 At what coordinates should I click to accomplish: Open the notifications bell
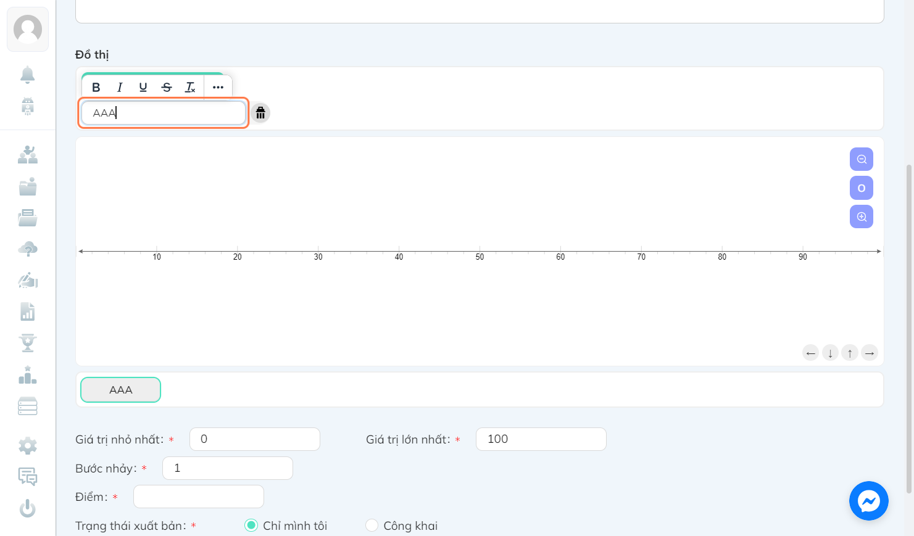pyautogui.click(x=28, y=75)
